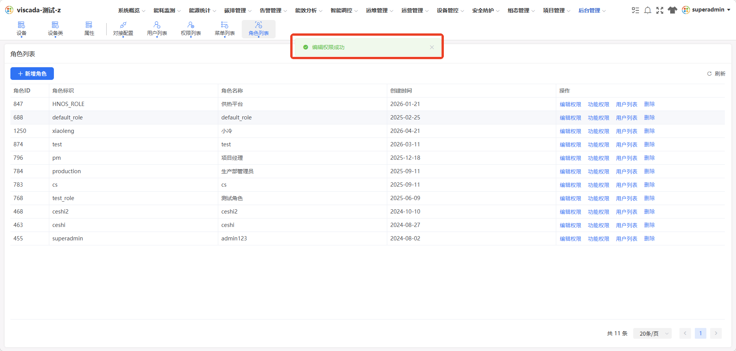Open the 安全防护 menu
The image size is (736, 351).
(x=486, y=10)
